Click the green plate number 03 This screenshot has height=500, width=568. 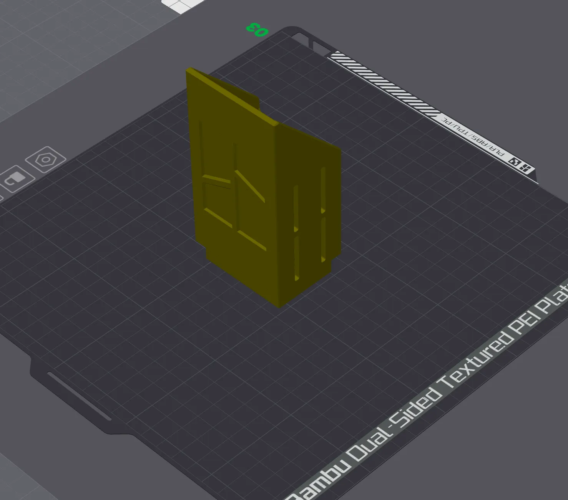pos(257,30)
